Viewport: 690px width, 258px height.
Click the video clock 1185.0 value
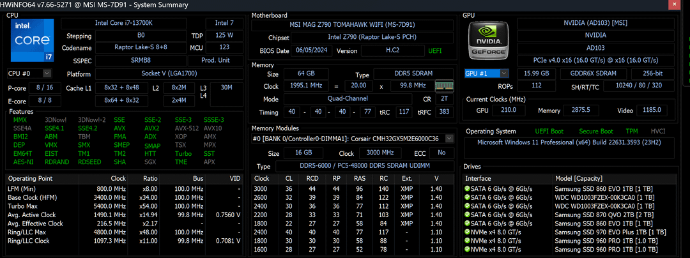pos(651,110)
